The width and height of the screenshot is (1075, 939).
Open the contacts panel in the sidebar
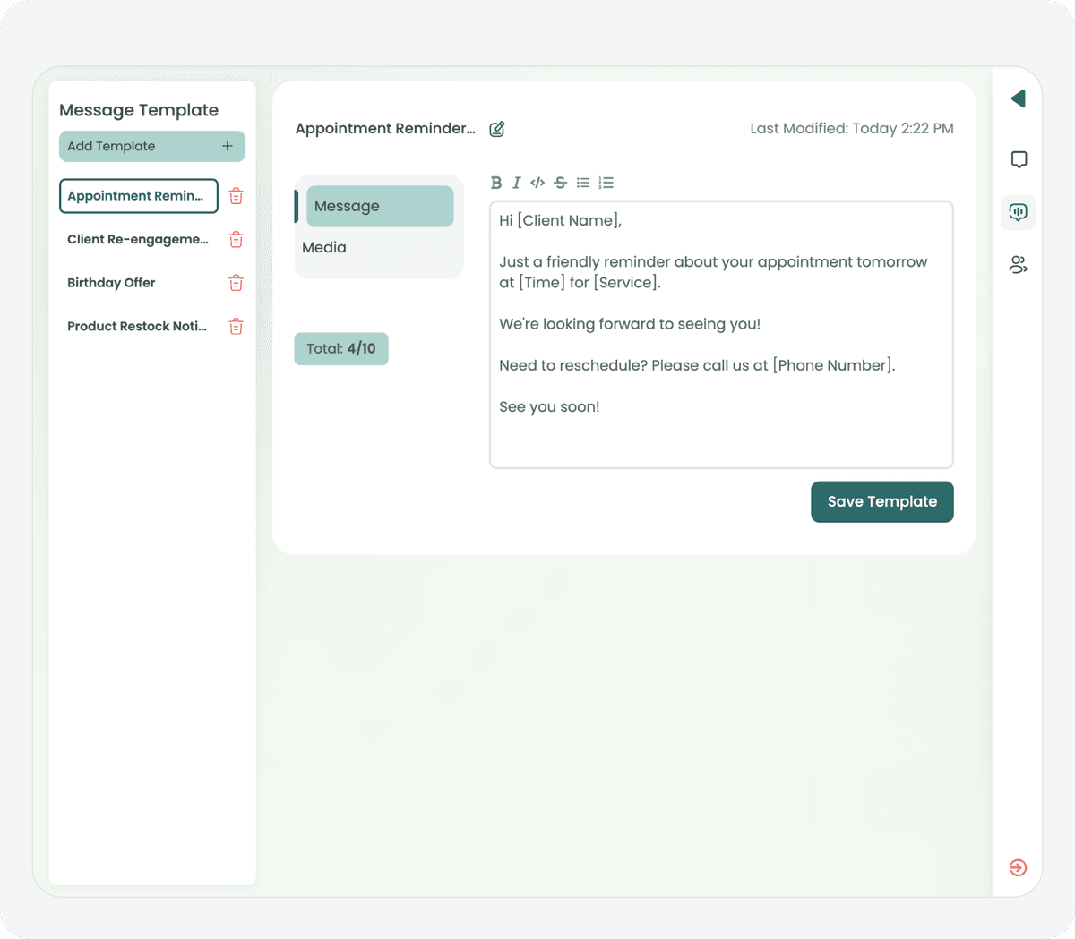tap(1018, 264)
